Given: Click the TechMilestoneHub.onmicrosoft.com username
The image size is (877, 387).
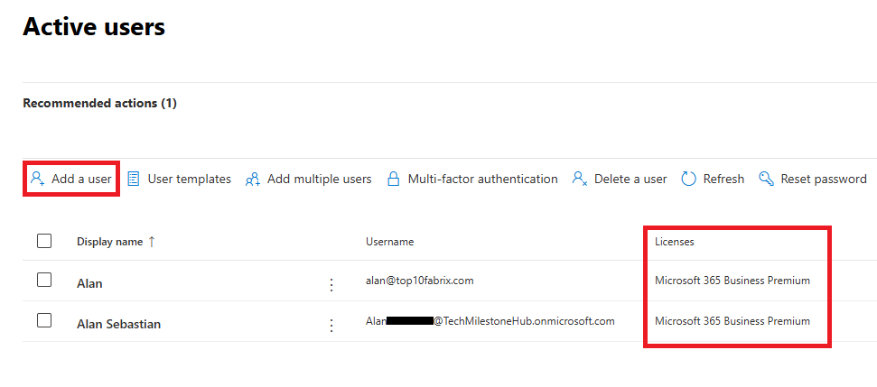Looking at the screenshot, I should [x=490, y=321].
